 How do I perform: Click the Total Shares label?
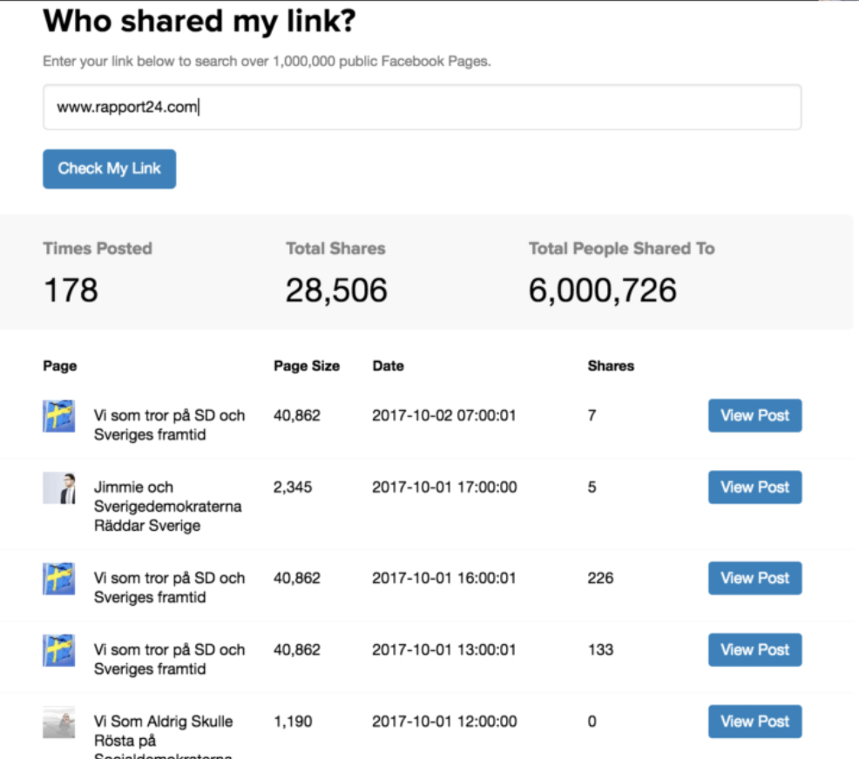click(x=335, y=248)
